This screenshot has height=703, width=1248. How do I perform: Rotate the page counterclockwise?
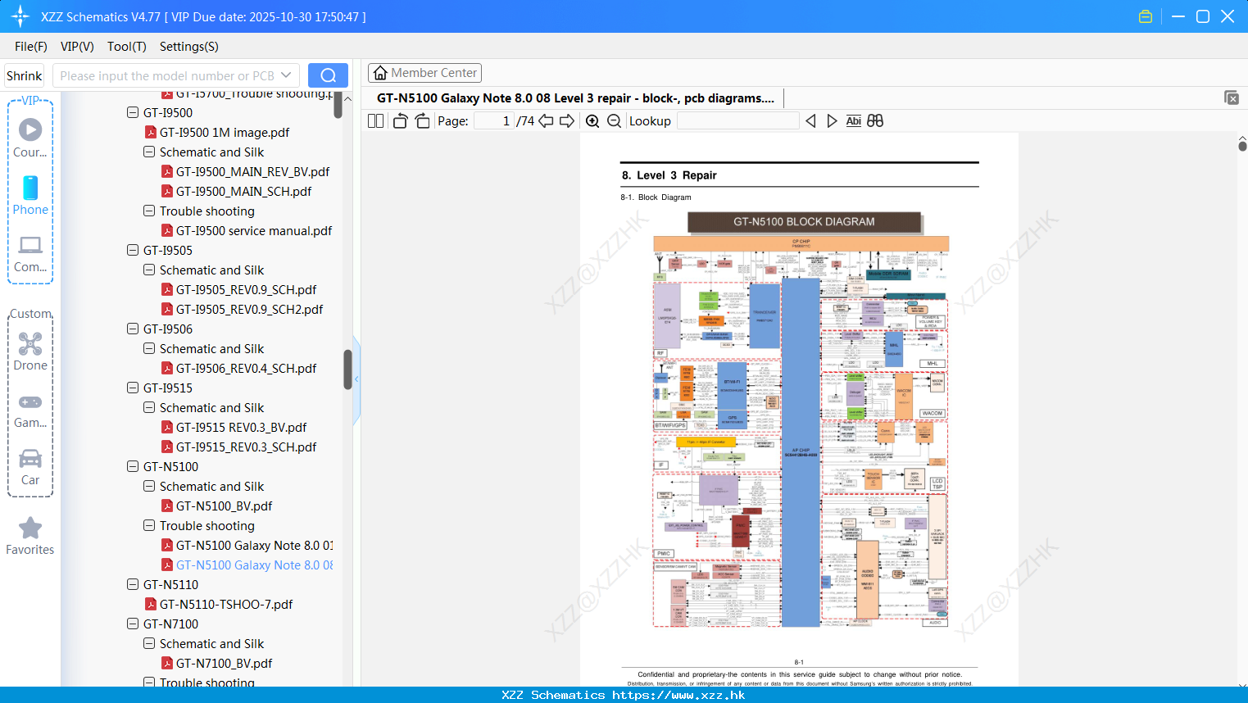click(400, 121)
